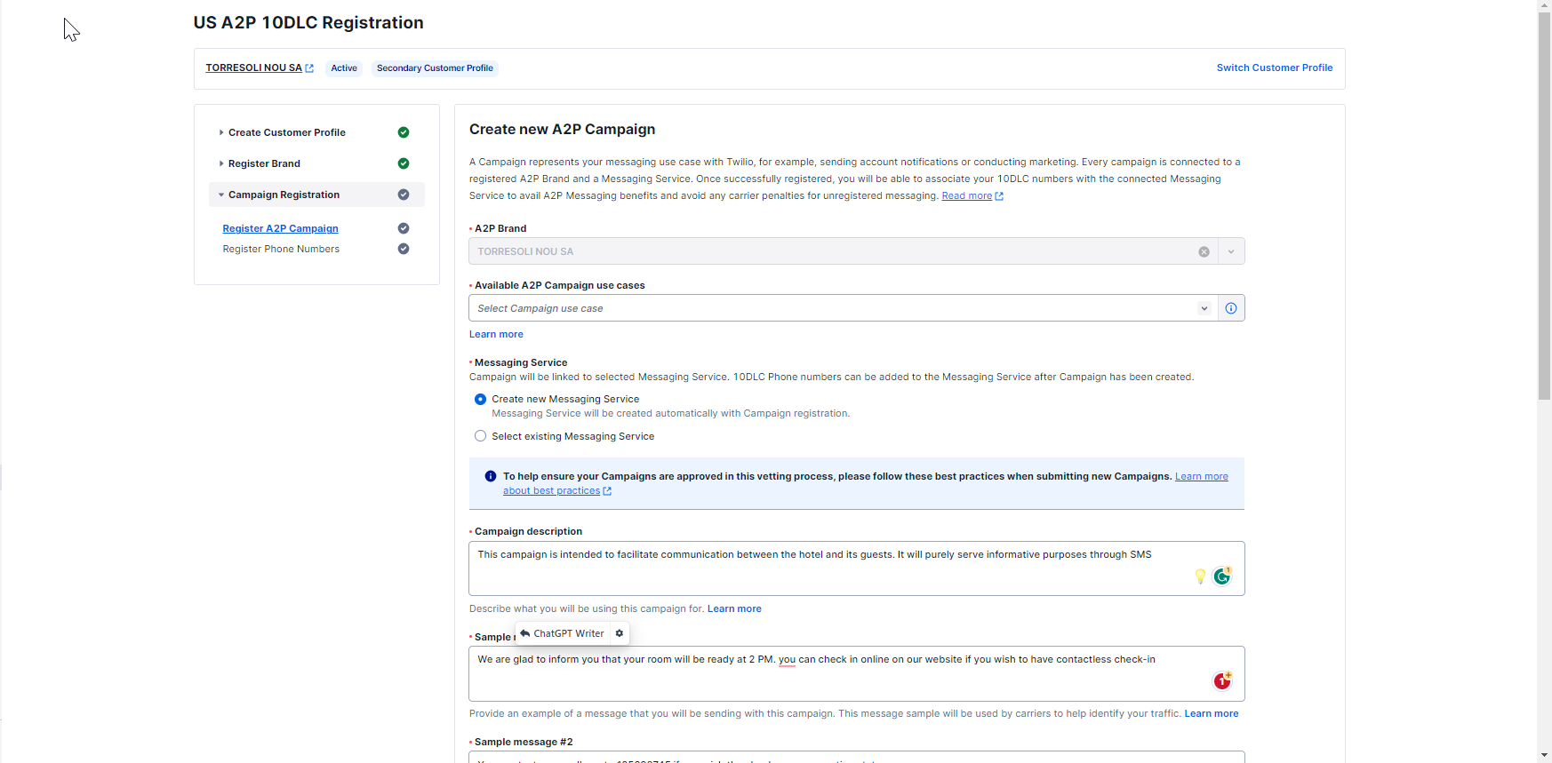Choose Select existing Messaging Service option
The width and height of the screenshot is (1552, 763).
click(480, 436)
